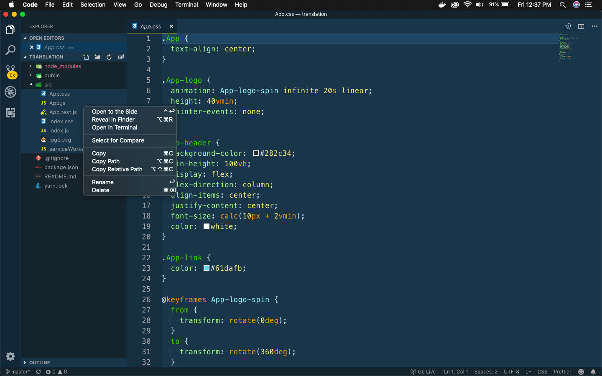
Task: Open the Terminal menu in menu bar
Action: [x=186, y=5]
